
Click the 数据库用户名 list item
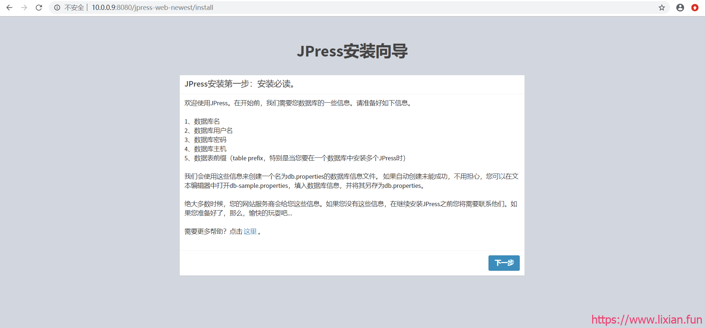click(213, 131)
